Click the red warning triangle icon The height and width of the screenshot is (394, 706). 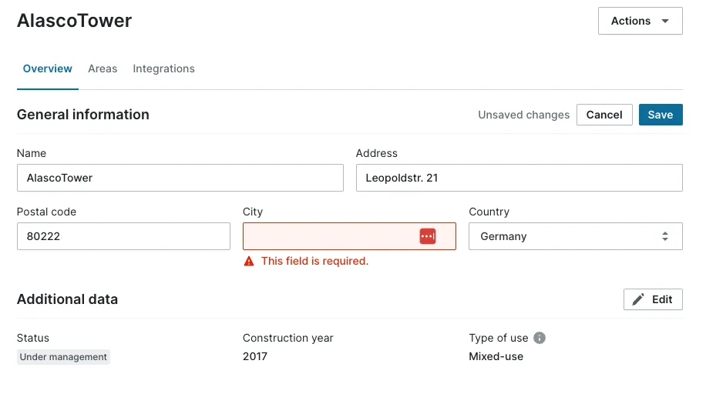tap(249, 262)
